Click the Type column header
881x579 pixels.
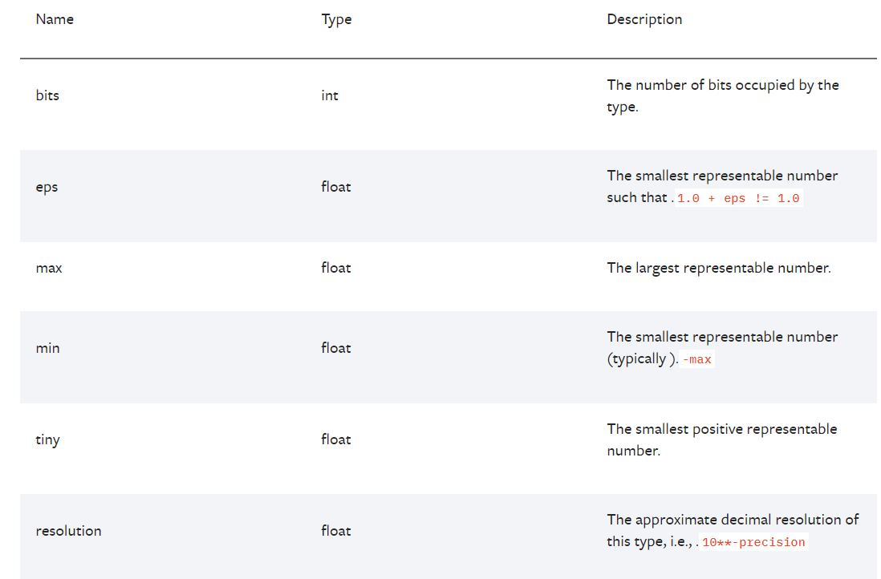coord(336,19)
